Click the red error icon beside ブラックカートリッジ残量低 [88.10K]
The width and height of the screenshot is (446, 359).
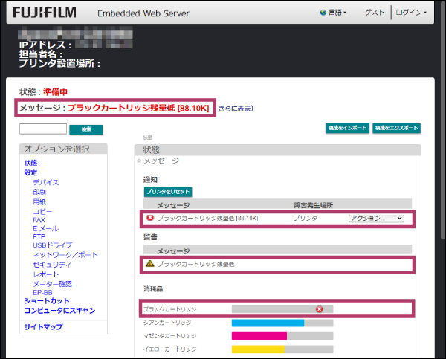pos(150,218)
